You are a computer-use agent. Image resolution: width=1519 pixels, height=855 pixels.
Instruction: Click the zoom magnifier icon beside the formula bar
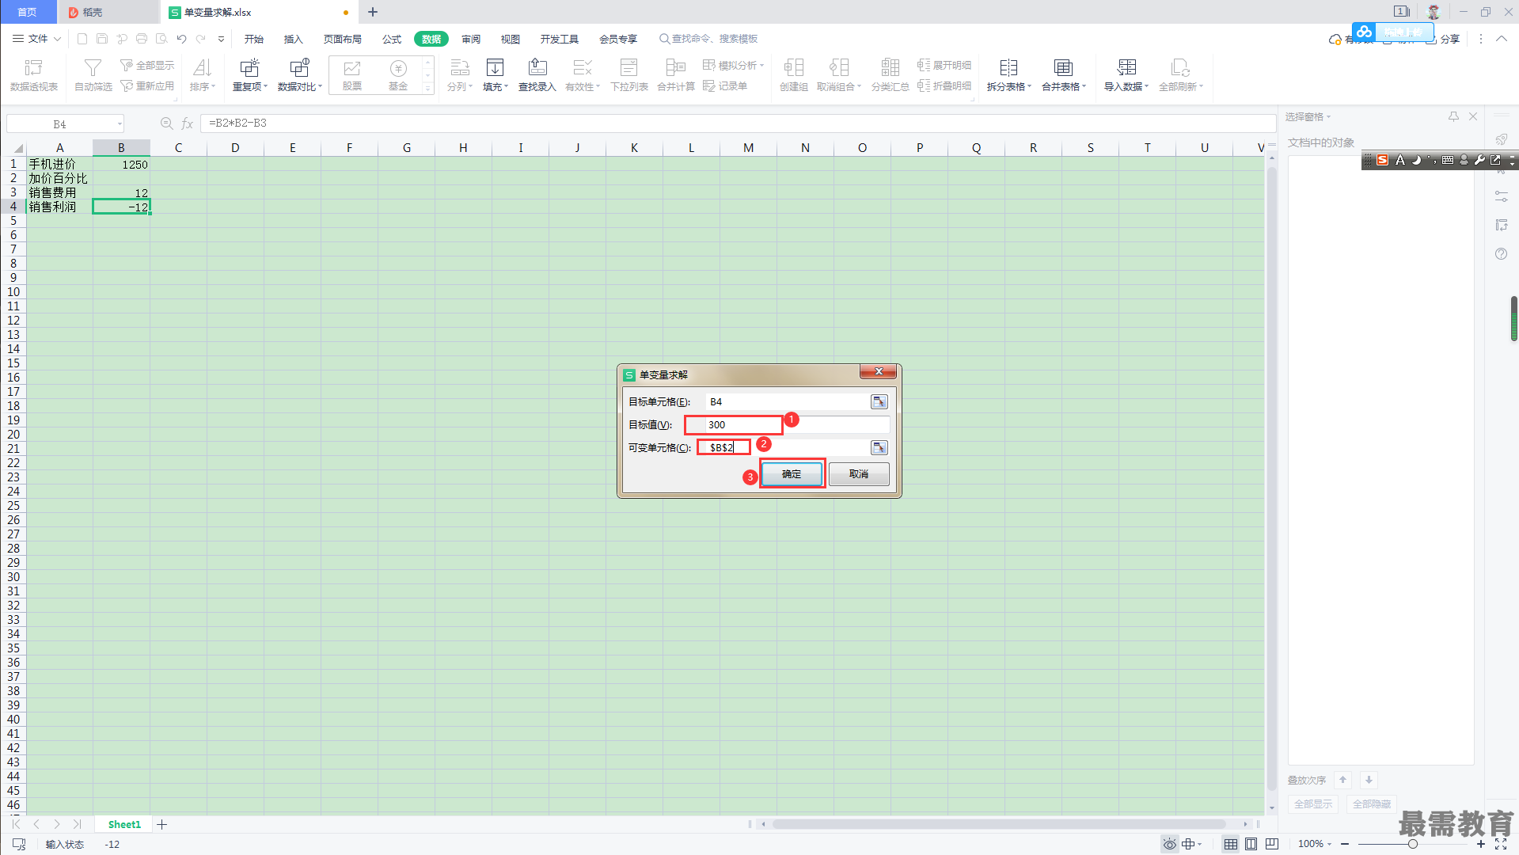(166, 123)
